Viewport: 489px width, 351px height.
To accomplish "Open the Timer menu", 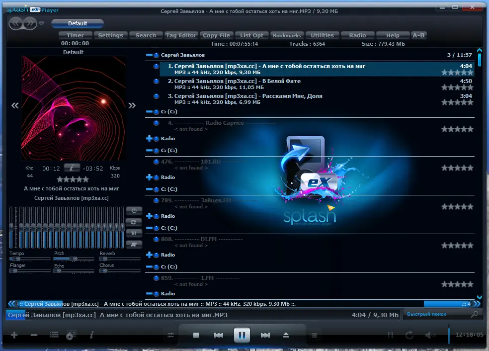I will (75, 35).
